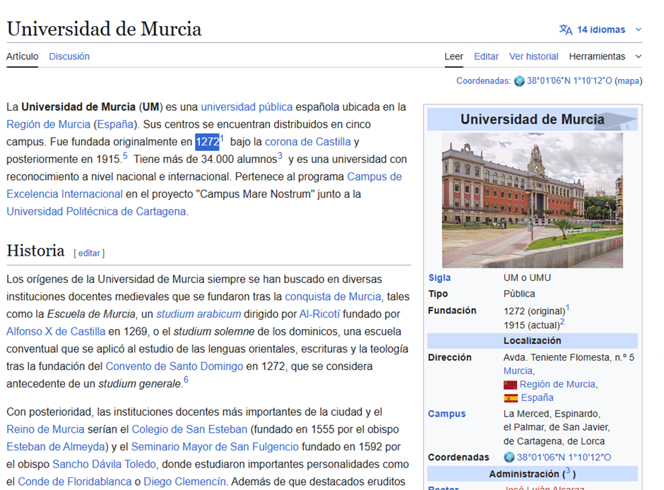Click footnote 1 after highlighted 1272

(x=222, y=138)
